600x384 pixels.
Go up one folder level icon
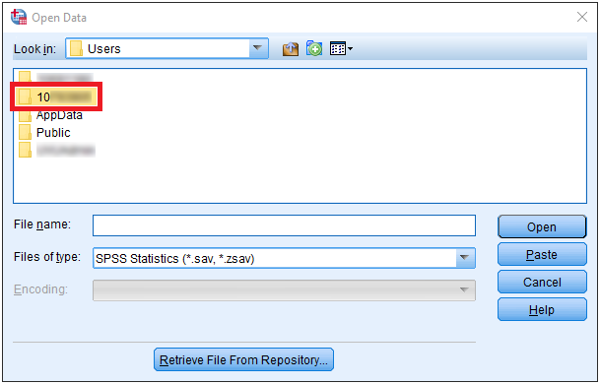[291, 48]
